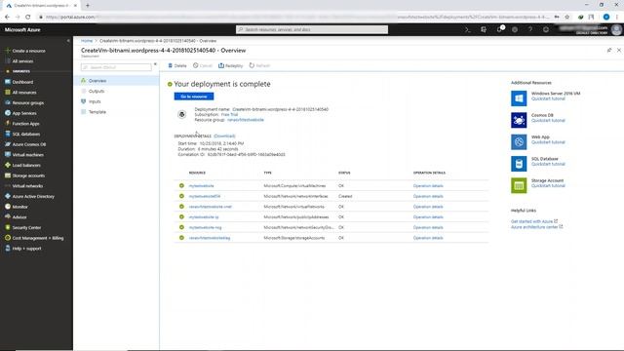Open the mytestwebsite-nsg security group resource link

206,227
